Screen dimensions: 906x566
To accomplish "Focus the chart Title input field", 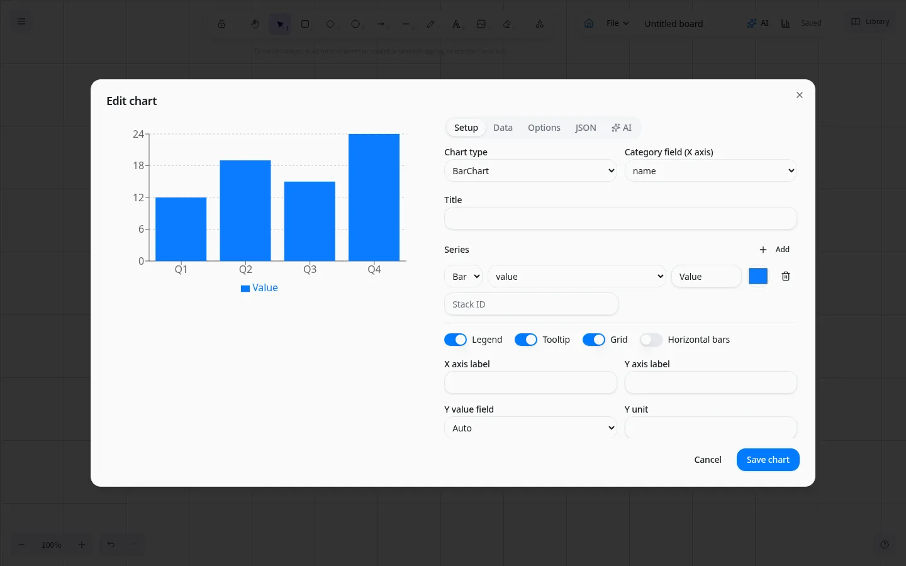I will tap(620, 219).
